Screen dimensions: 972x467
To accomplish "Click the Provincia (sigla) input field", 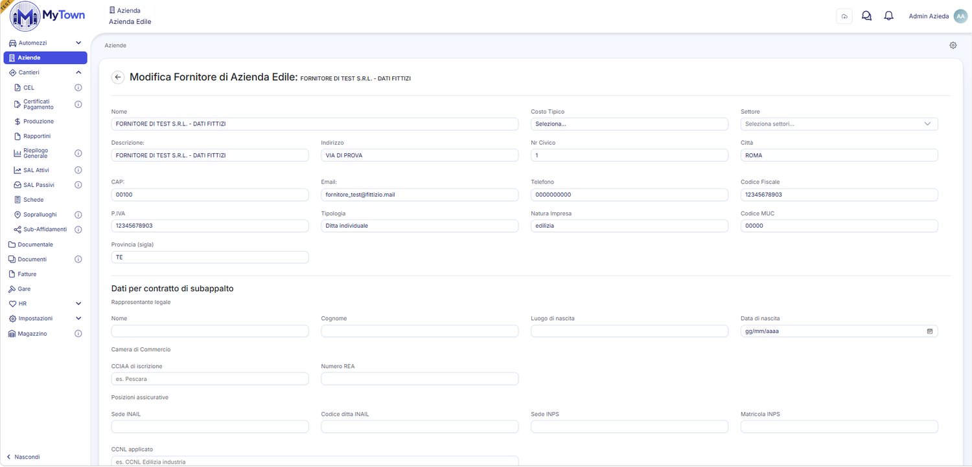I will click(x=210, y=257).
